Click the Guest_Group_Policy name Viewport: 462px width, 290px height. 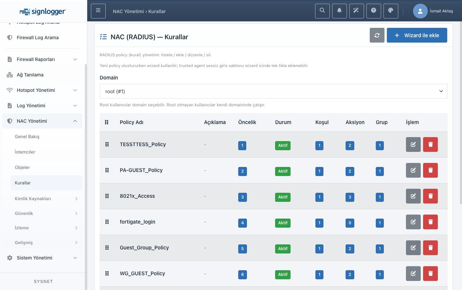pyautogui.click(x=144, y=248)
